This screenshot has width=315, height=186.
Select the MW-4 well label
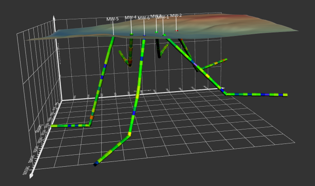131,18
